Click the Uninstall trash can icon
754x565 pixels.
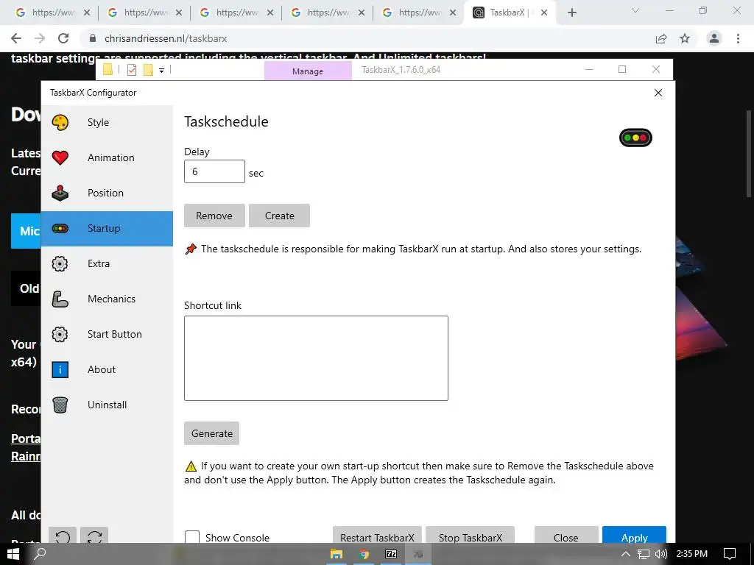(x=60, y=405)
